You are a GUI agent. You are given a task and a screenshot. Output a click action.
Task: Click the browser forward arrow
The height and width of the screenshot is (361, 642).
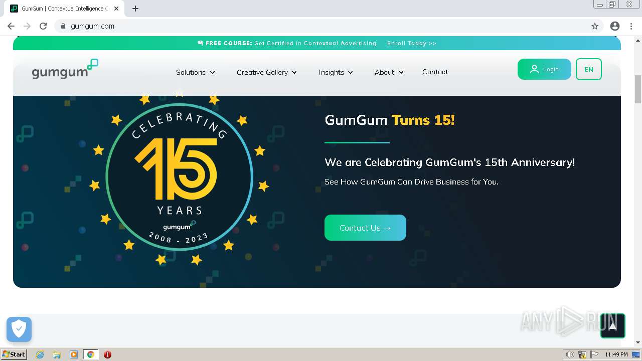point(27,26)
